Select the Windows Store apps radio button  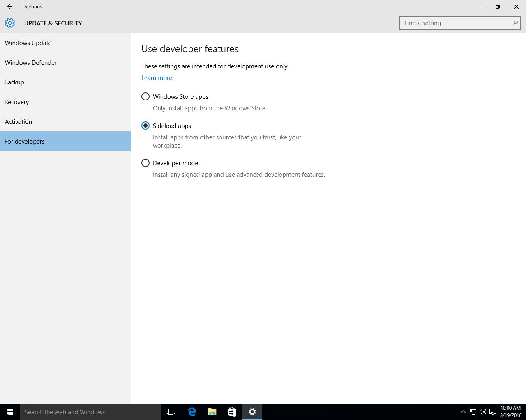[145, 96]
